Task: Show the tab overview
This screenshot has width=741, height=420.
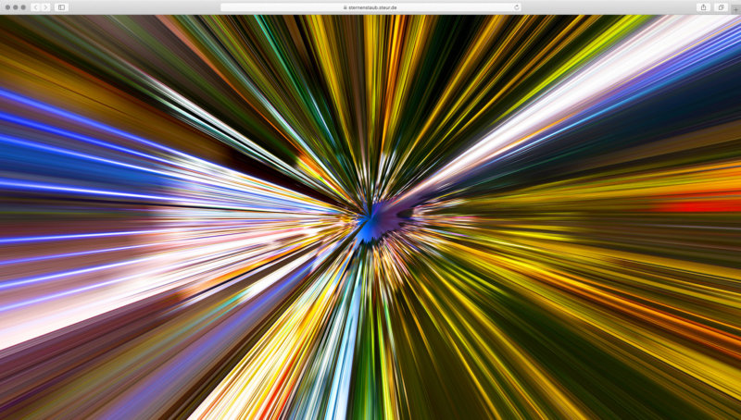Action: (x=721, y=6)
